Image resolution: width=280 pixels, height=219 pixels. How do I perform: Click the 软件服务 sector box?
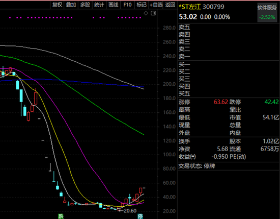tap(267, 13)
